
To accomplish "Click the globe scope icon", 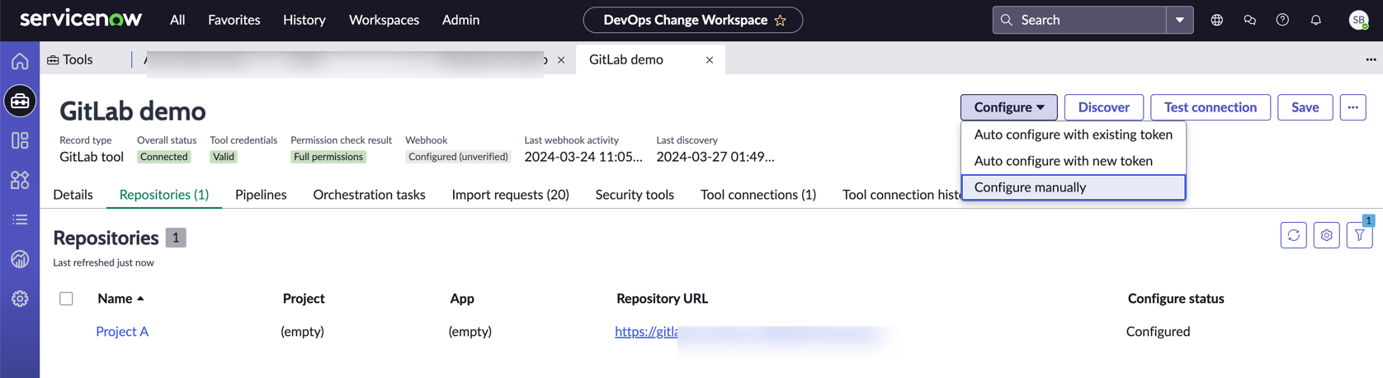I will pyautogui.click(x=1217, y=20).
